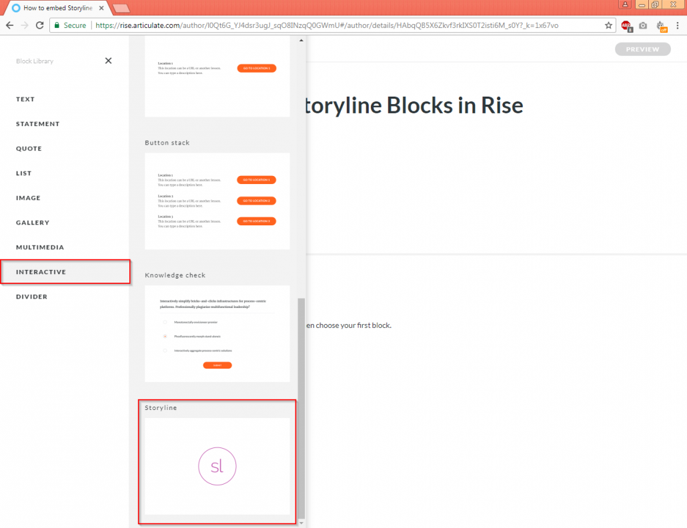
Task: Bookmark this page with the star icon
Action: pos(608,25)
